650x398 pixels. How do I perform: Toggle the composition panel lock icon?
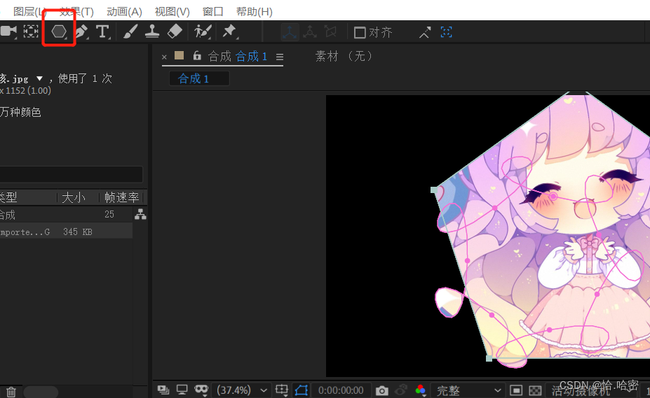[x=197, y=55]
